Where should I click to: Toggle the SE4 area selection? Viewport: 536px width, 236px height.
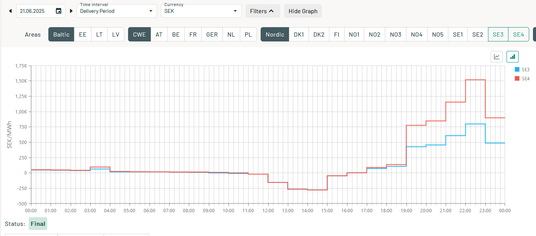point(519,34)
